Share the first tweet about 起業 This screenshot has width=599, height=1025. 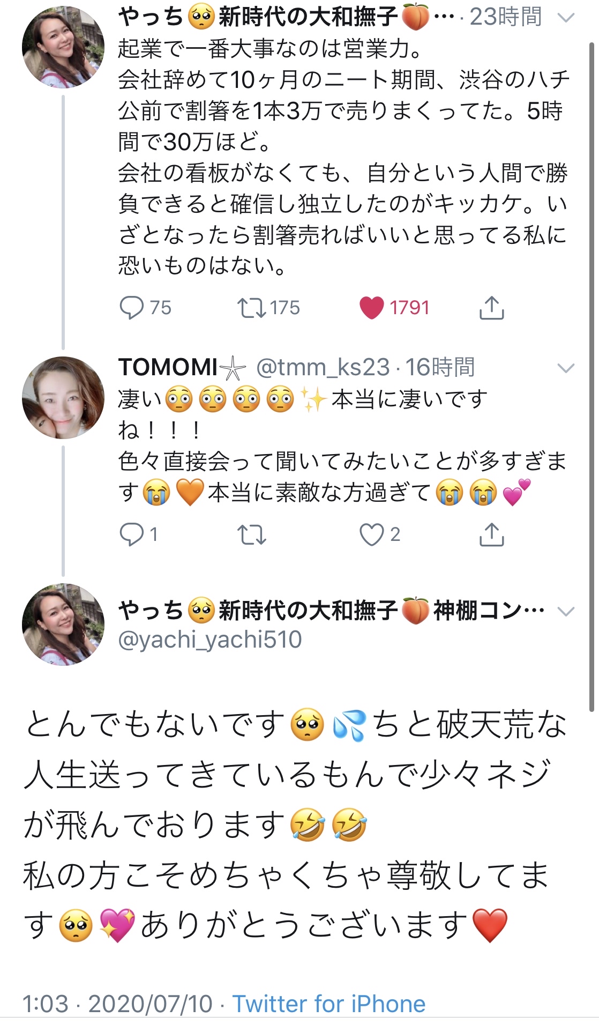(491, 308)
